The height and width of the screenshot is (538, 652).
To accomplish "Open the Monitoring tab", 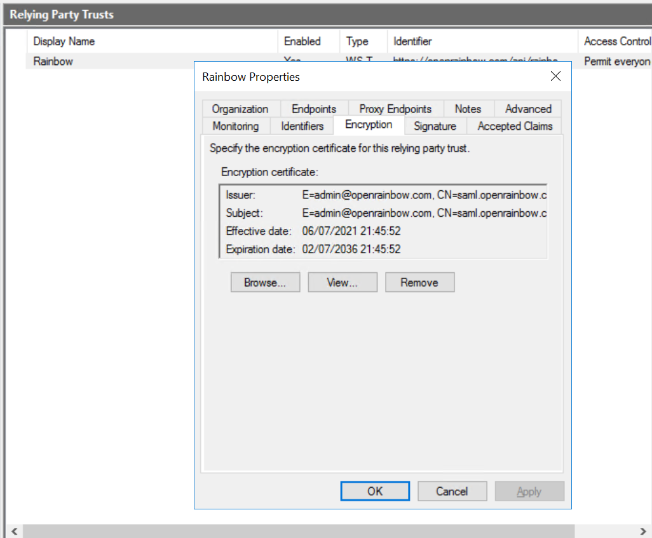I will [x=236, y=126].
